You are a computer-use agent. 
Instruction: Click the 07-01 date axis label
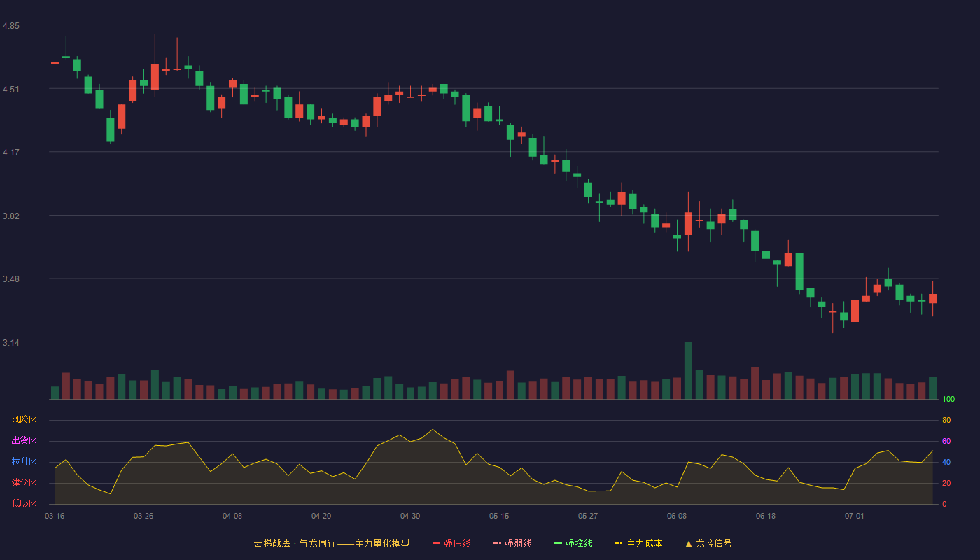tap(855, 516)
